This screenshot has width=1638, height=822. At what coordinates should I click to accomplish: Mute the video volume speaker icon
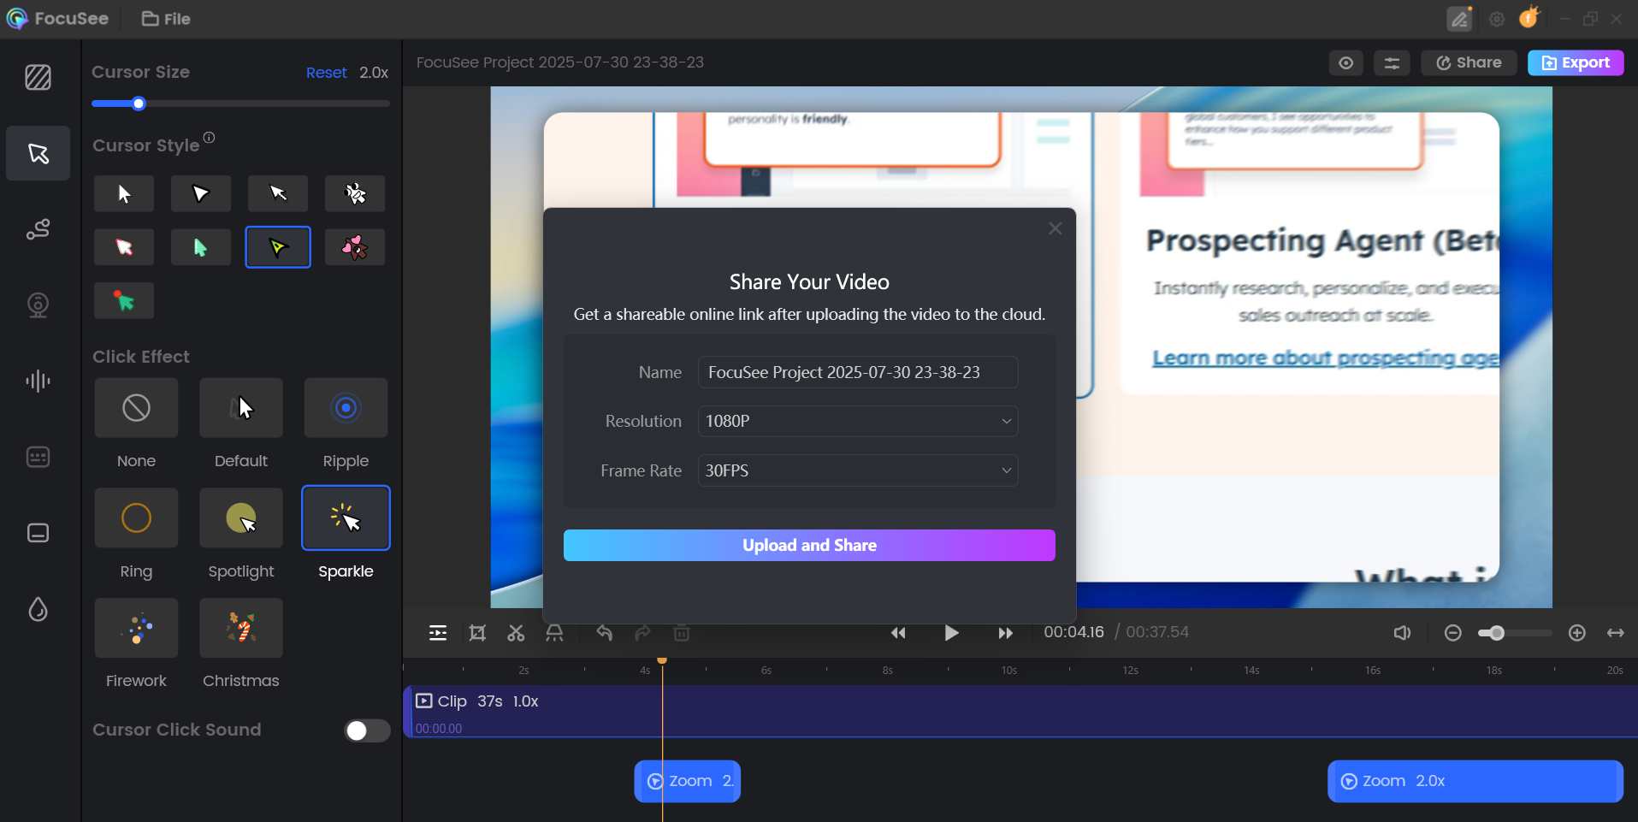click(1402, 633)
